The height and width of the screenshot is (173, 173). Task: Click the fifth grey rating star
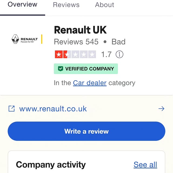(92, 54)
